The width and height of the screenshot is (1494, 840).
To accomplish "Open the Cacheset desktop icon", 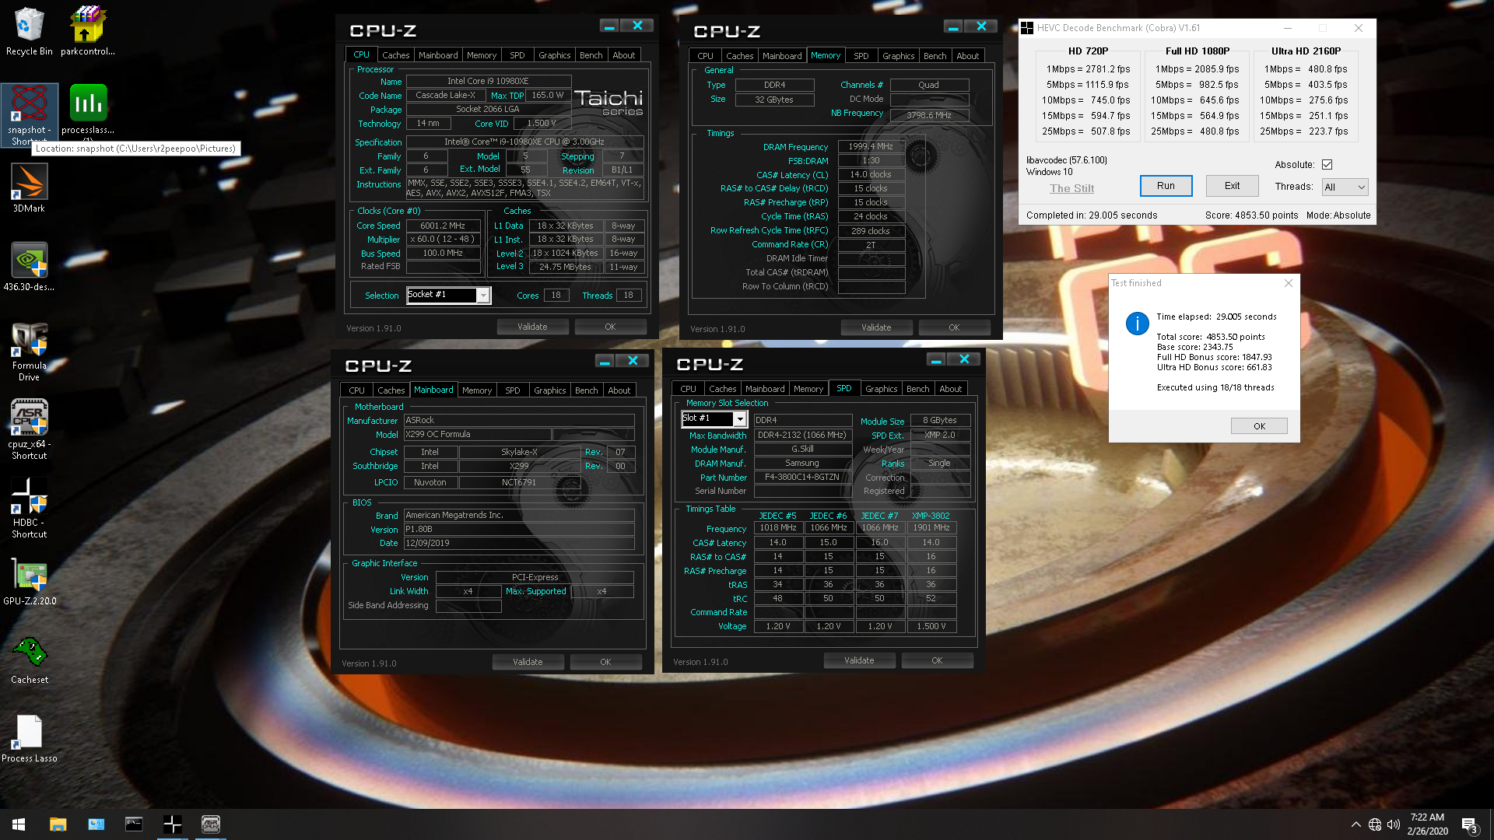I will coord(29,660).
